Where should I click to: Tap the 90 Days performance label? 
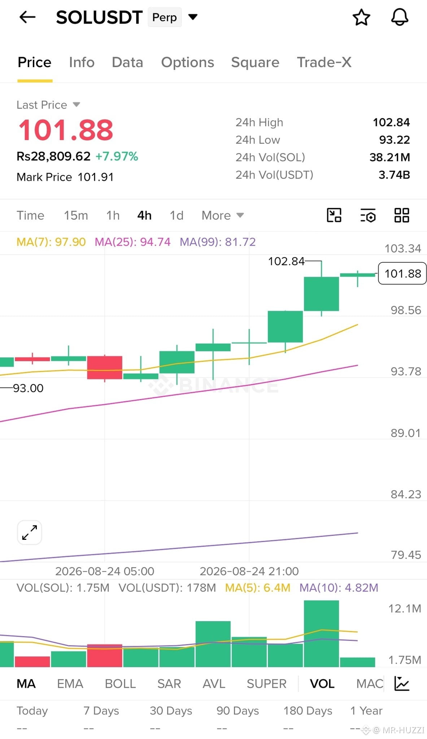click(238, 710)
